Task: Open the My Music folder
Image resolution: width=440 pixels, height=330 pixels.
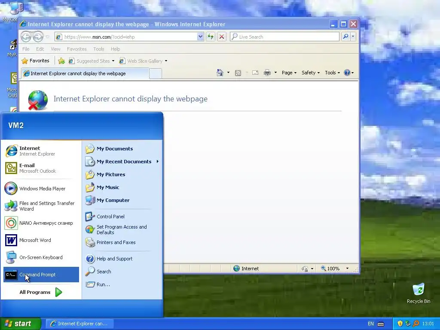Action: [x=122, y=187]
